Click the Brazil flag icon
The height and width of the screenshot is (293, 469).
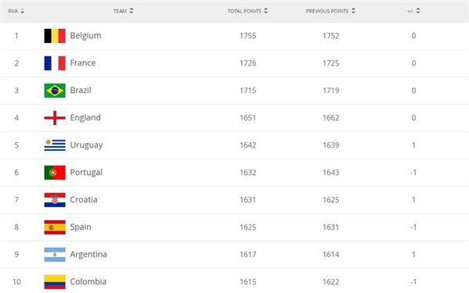(55, 91)
